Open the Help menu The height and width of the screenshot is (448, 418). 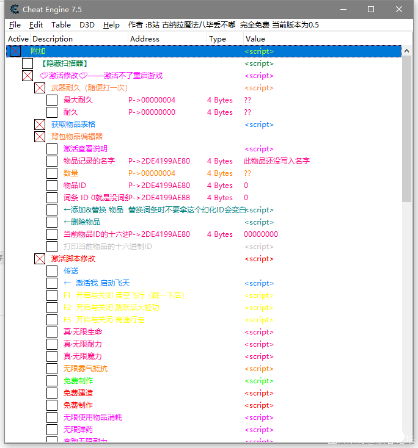click(x=111, y=25)
